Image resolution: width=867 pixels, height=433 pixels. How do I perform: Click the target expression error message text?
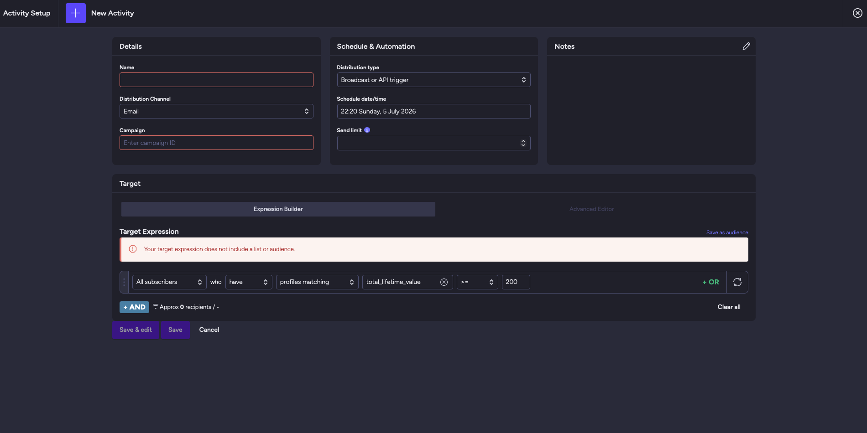click(219, 249)
